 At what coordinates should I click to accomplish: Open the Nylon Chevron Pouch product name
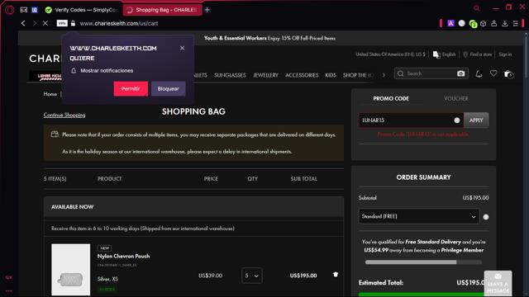(x=123, y=256)
